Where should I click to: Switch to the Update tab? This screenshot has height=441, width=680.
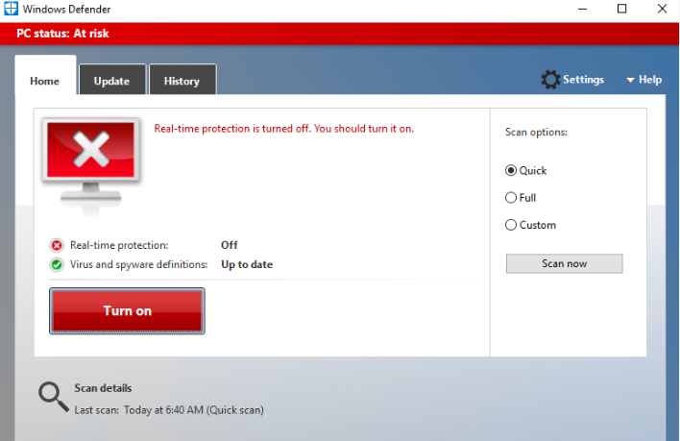tap(111, 81)
